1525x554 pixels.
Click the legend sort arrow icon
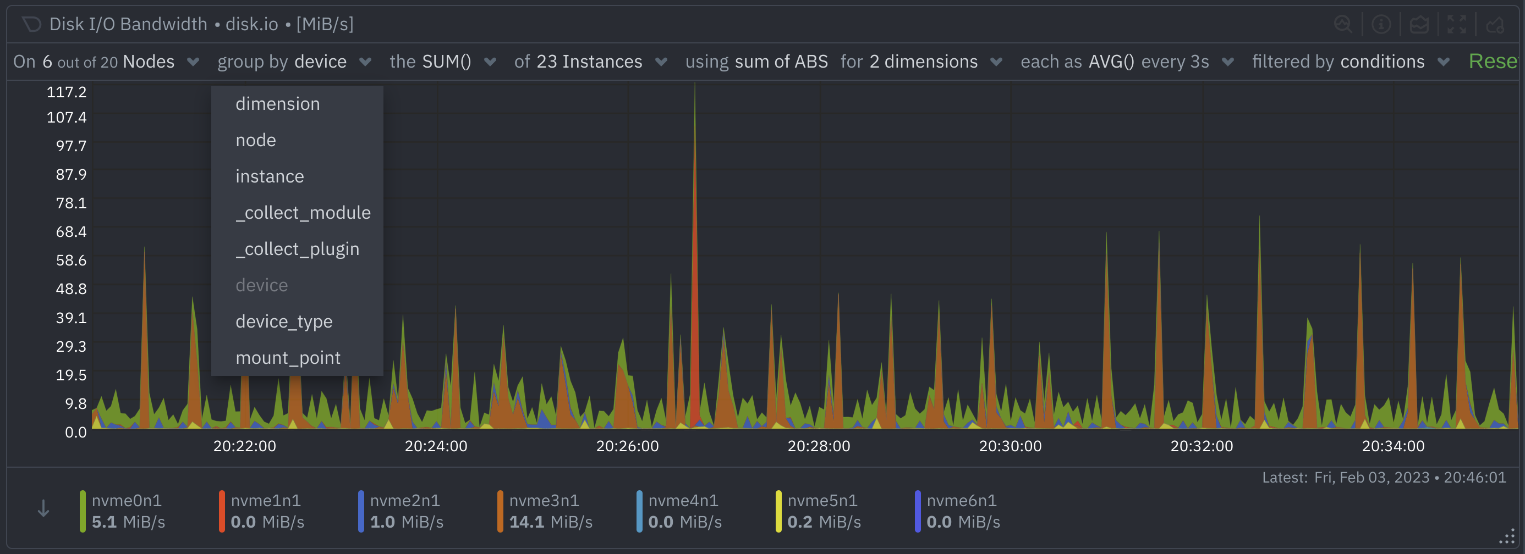coord(43,508)
